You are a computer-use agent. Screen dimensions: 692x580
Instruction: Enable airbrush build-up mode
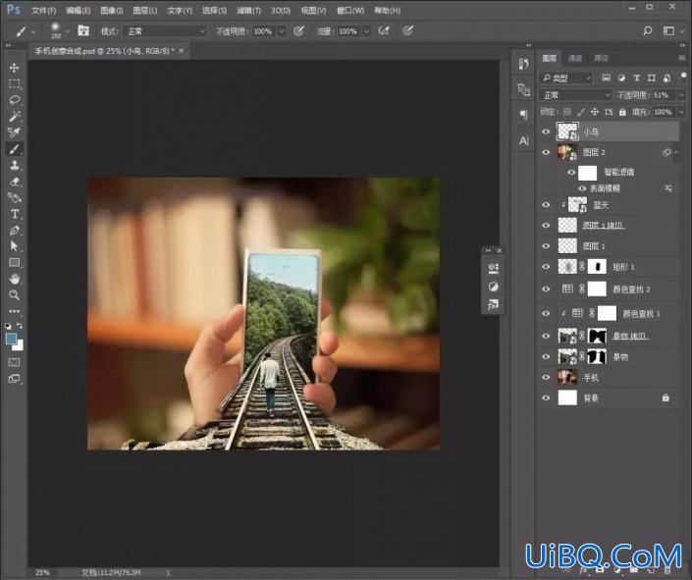click(384, 30)
